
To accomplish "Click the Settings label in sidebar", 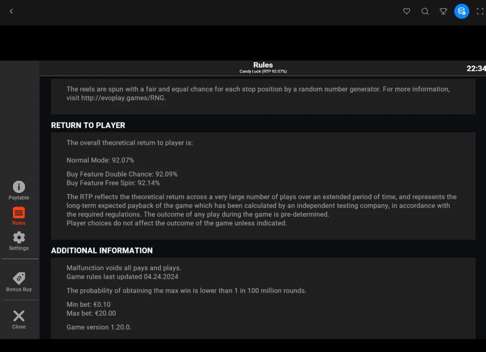I will (19, 248).
